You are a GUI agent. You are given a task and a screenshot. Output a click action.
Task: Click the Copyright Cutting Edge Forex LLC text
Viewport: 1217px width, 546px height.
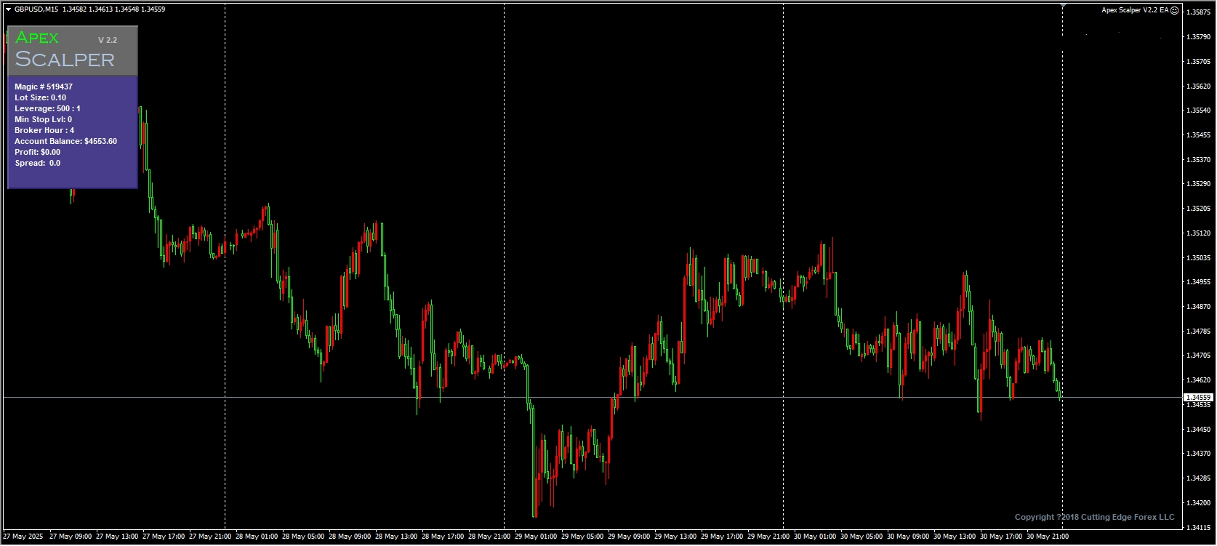click(x=1094, y=517)
